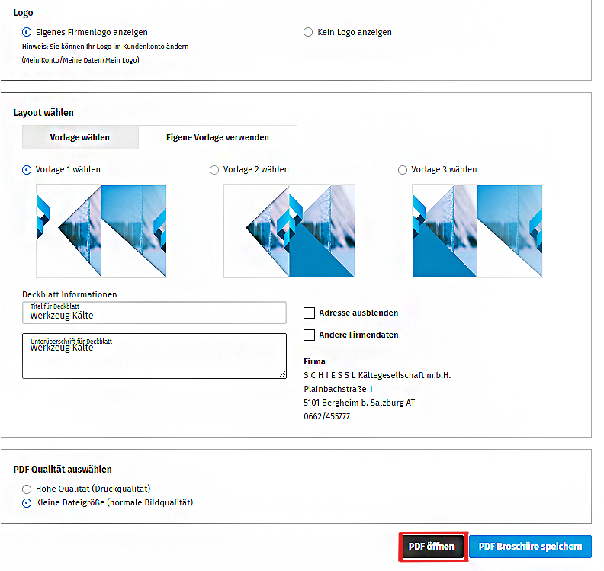Click 'PDF Broschüre speichern' button
This screenshot has height=571, width=604.
pyautogui.click(x=530, y=547)
